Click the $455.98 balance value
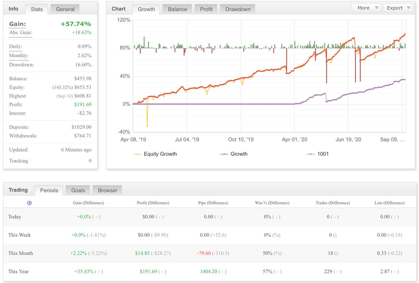Screen dimensions: 419x283 point(82,79)
